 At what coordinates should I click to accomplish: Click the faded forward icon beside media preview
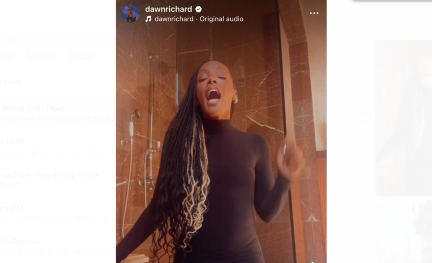tap(365, 118)
